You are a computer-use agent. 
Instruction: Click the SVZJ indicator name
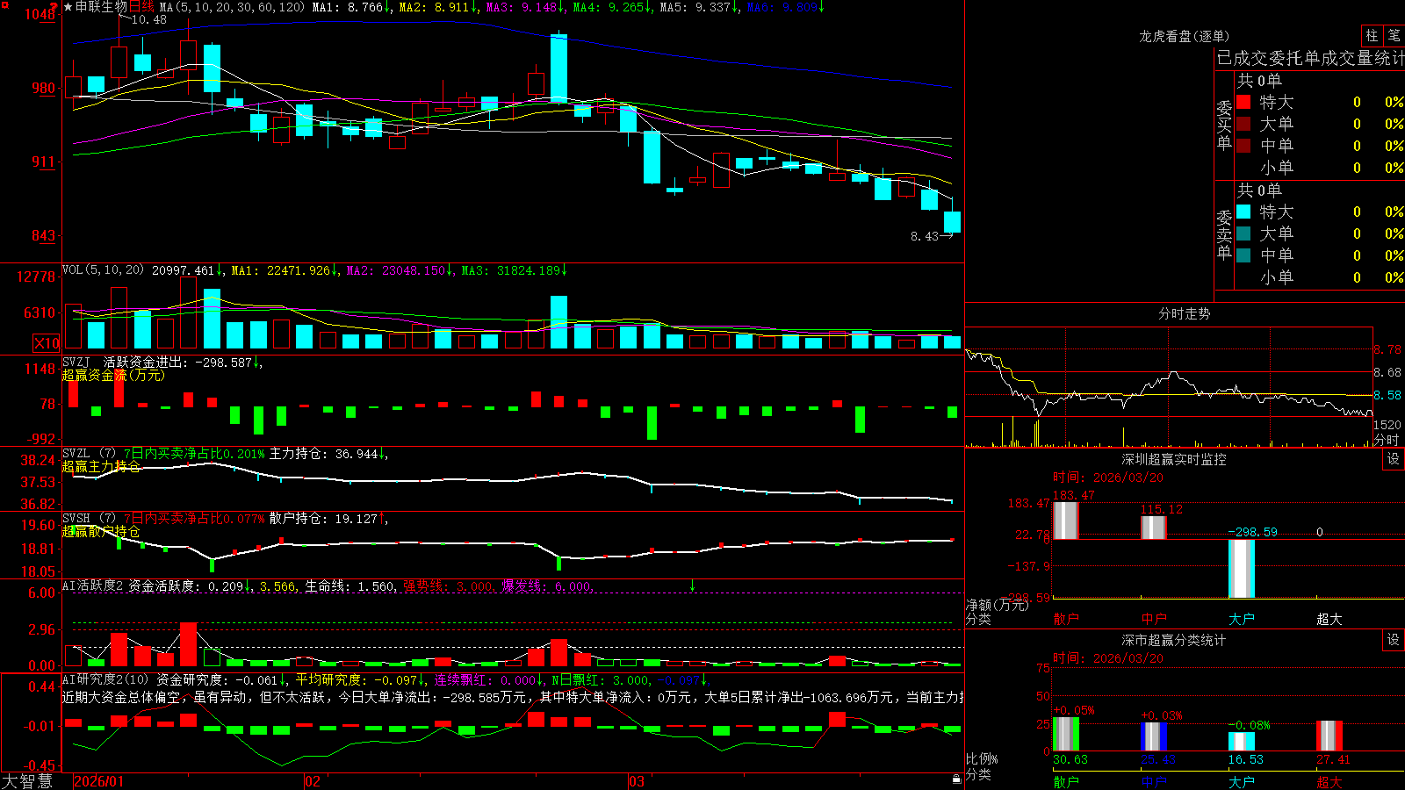tap(76, 362)
